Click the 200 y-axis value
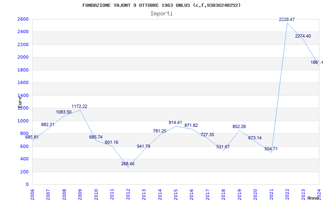Screen dimensions: 323x202 point(24,172)
